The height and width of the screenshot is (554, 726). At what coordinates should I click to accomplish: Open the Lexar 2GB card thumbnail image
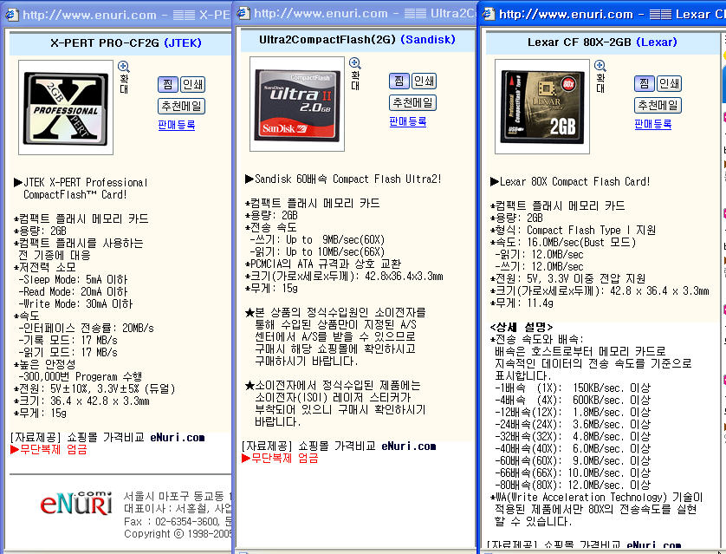click(x=540, y=102)
